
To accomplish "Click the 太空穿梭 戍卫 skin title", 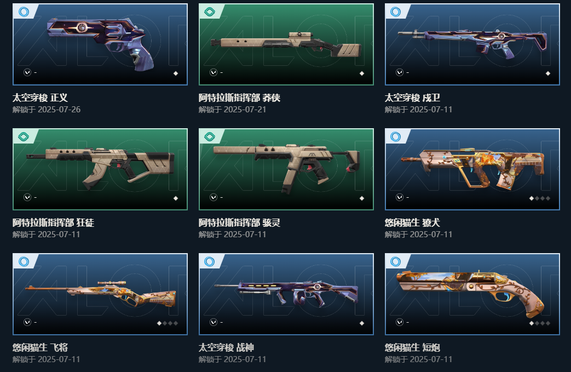I will click(412, 98).
